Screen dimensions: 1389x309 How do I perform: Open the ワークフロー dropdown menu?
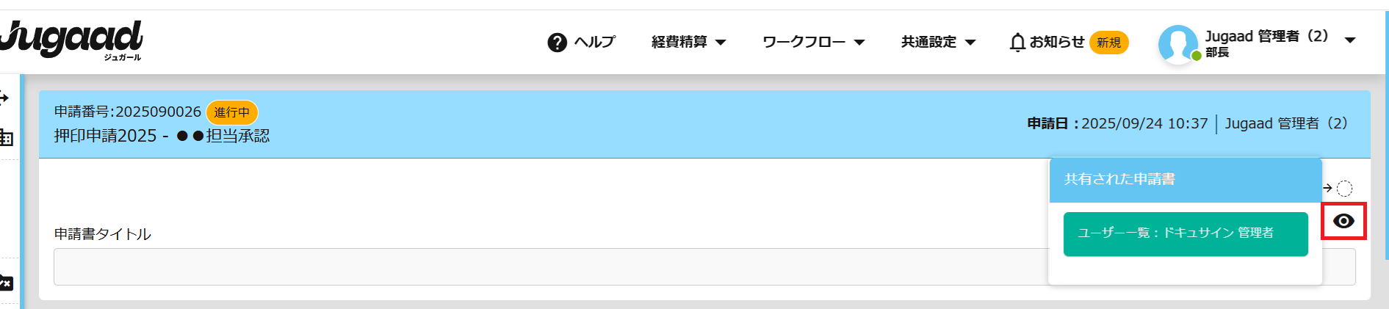pos(813,42)
